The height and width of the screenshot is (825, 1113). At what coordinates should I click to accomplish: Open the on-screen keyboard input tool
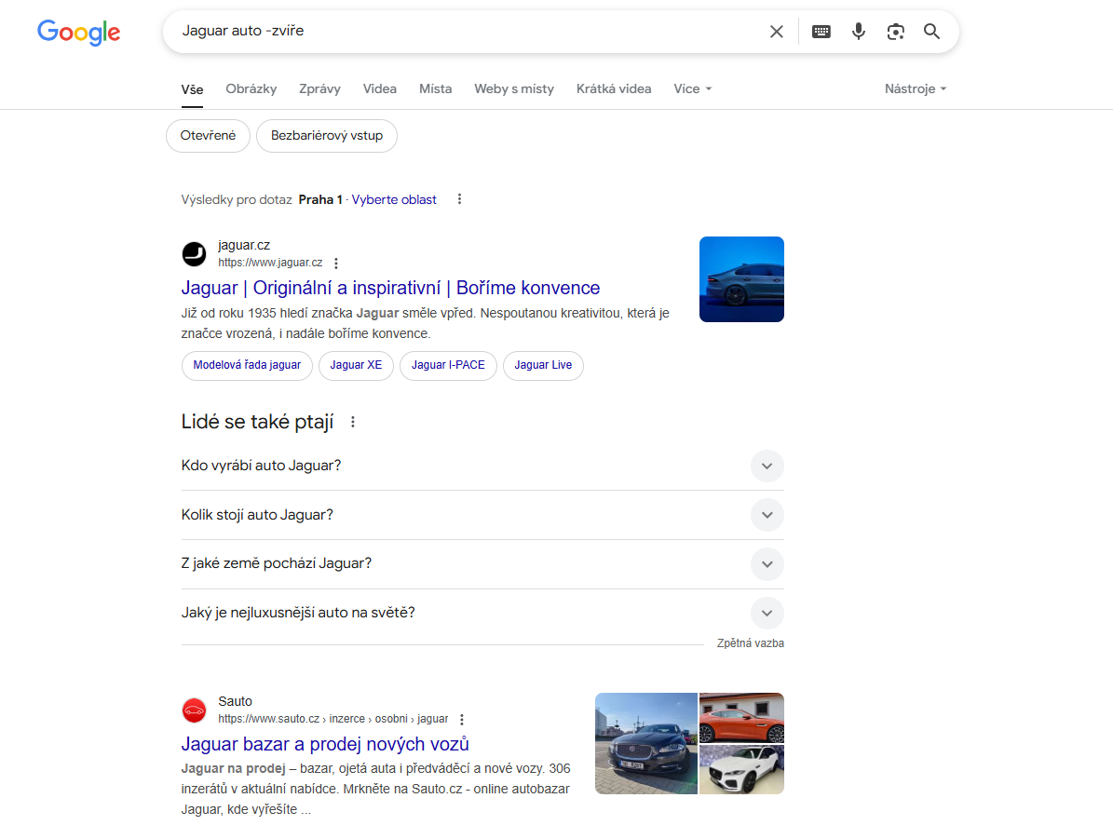pyautogui.click(x=821, y=32)
